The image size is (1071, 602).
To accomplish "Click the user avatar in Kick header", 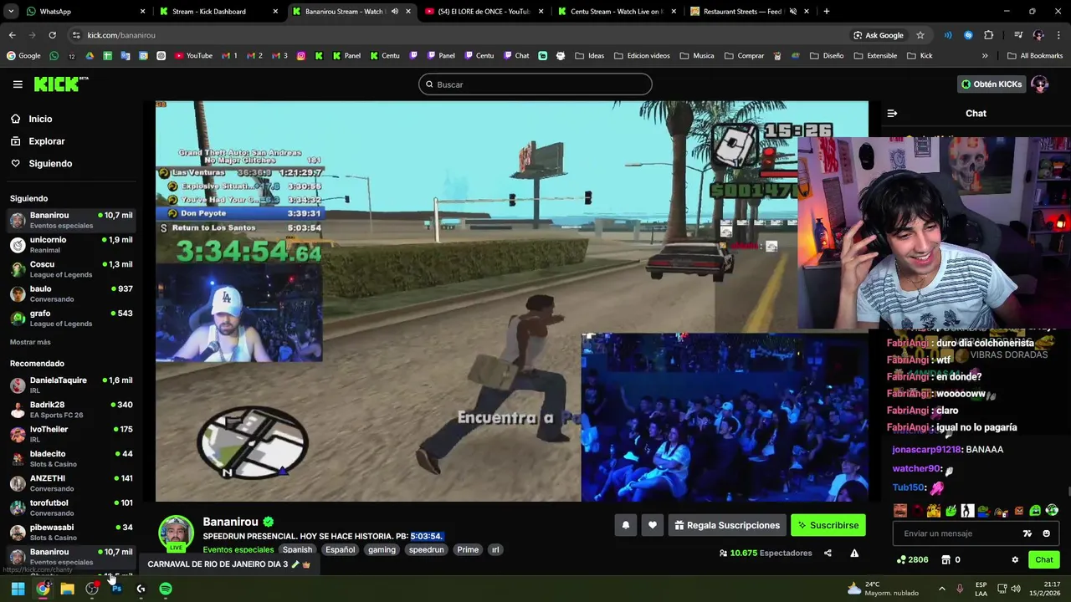I will click(x=1040, y=84).
